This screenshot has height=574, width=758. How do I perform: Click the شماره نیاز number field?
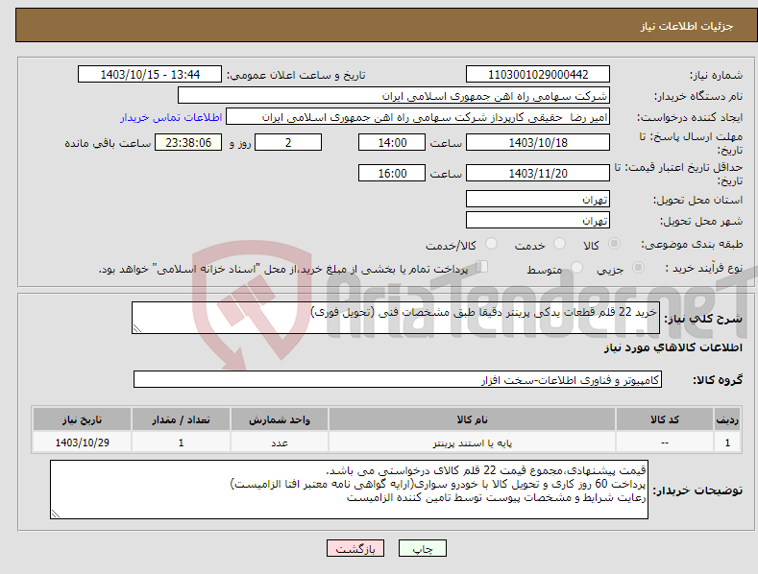pyautogui.click(x=538, y=75)
